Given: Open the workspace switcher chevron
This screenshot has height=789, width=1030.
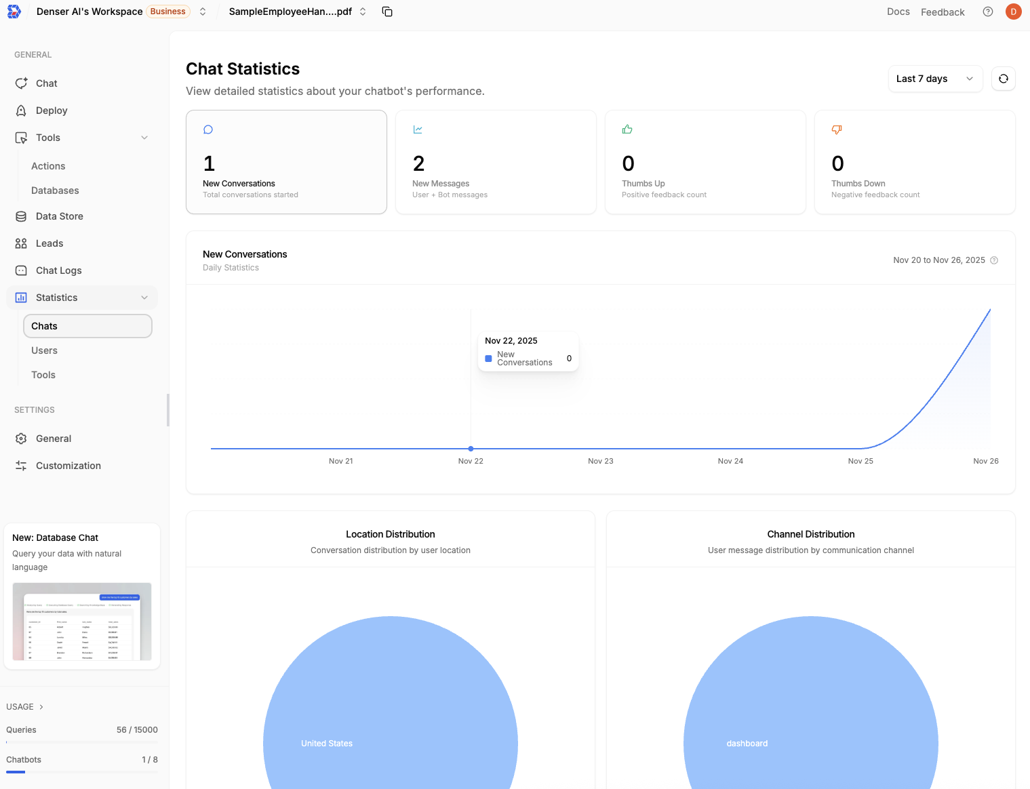Looking at the screenshot, I should pos(203,12).
